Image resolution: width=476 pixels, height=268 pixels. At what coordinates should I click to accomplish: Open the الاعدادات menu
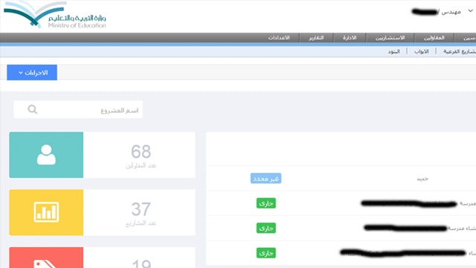point(279,38)
